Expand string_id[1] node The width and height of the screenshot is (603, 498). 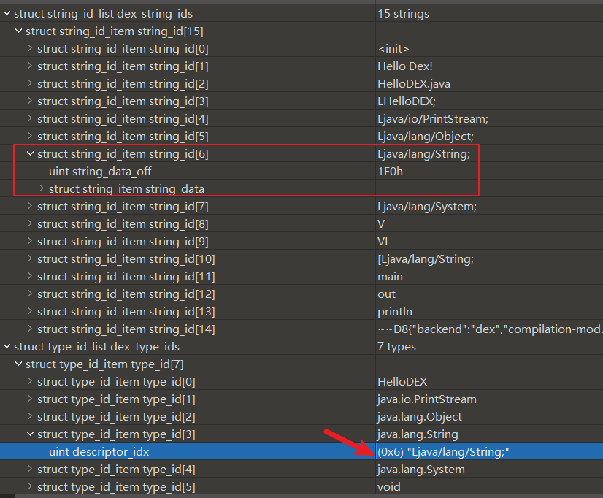(30, 66)
